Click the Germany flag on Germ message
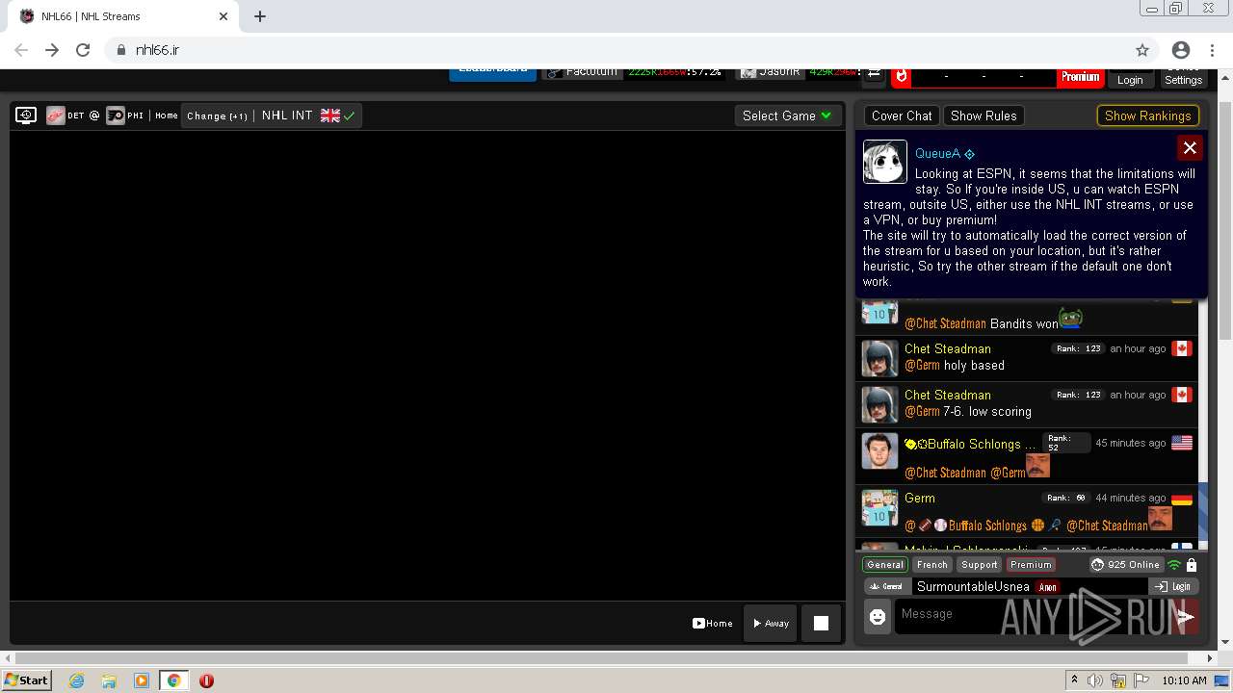Viewport: 1233px width, 693px height. [1182, 498]
